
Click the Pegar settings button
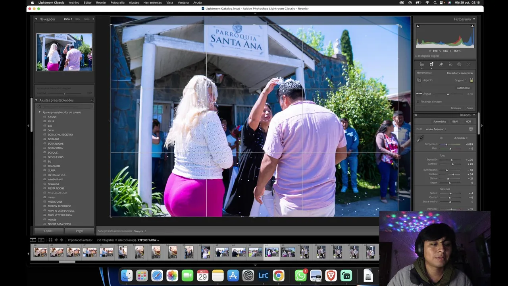(x=79, y=231)
